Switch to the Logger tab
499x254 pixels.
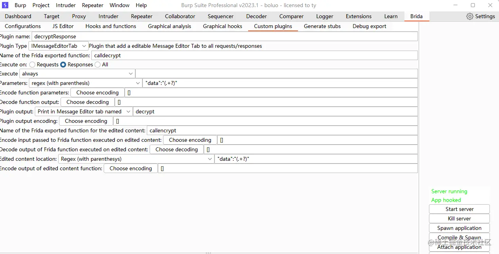(x=324, y=16)
